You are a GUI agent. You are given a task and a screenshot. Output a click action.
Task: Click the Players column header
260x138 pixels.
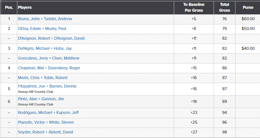click(25, 7)
